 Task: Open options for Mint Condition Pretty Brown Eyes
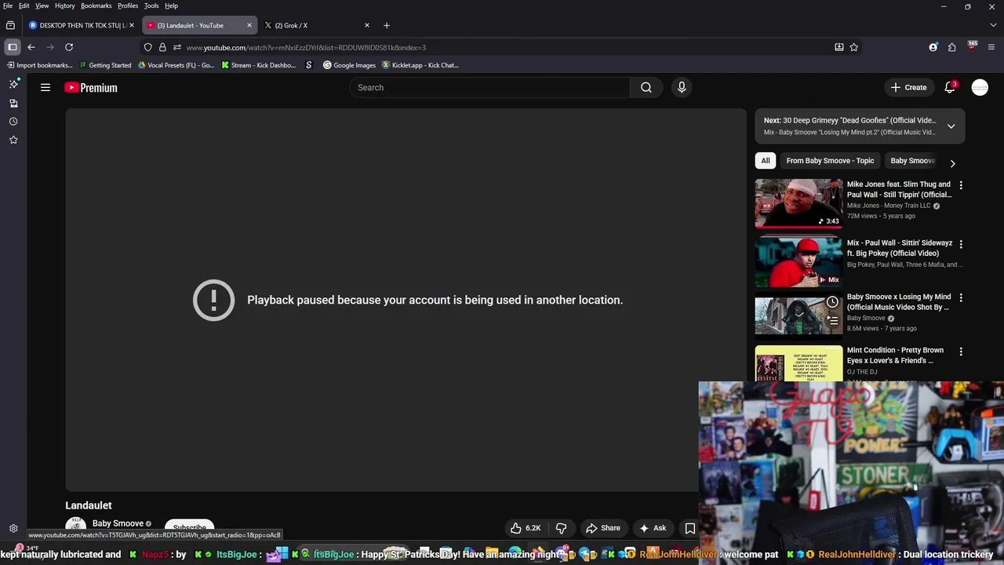coord(961,352)
